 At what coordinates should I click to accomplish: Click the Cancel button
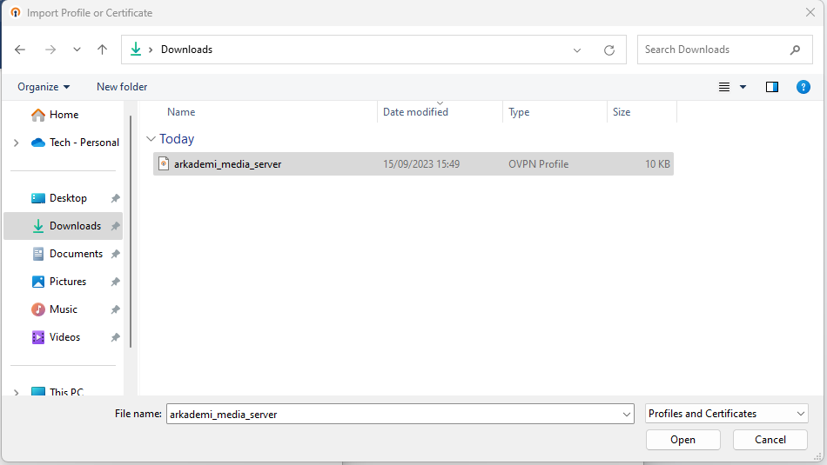pyautogui.click(x=770, y=440)
